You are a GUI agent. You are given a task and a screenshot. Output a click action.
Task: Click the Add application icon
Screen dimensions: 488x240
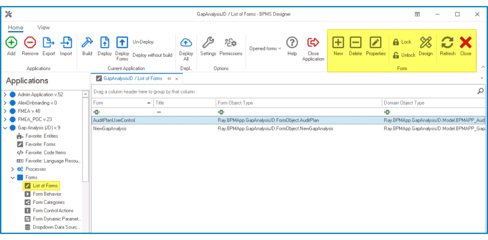click(x=11, y=43)
